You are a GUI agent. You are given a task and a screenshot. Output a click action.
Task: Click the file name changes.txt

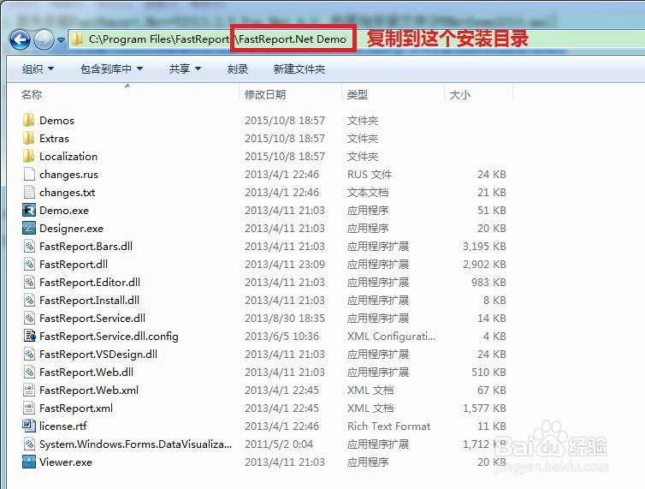(x=67, y=193)
